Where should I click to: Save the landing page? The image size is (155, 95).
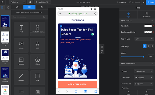click(x=151, y=2)
